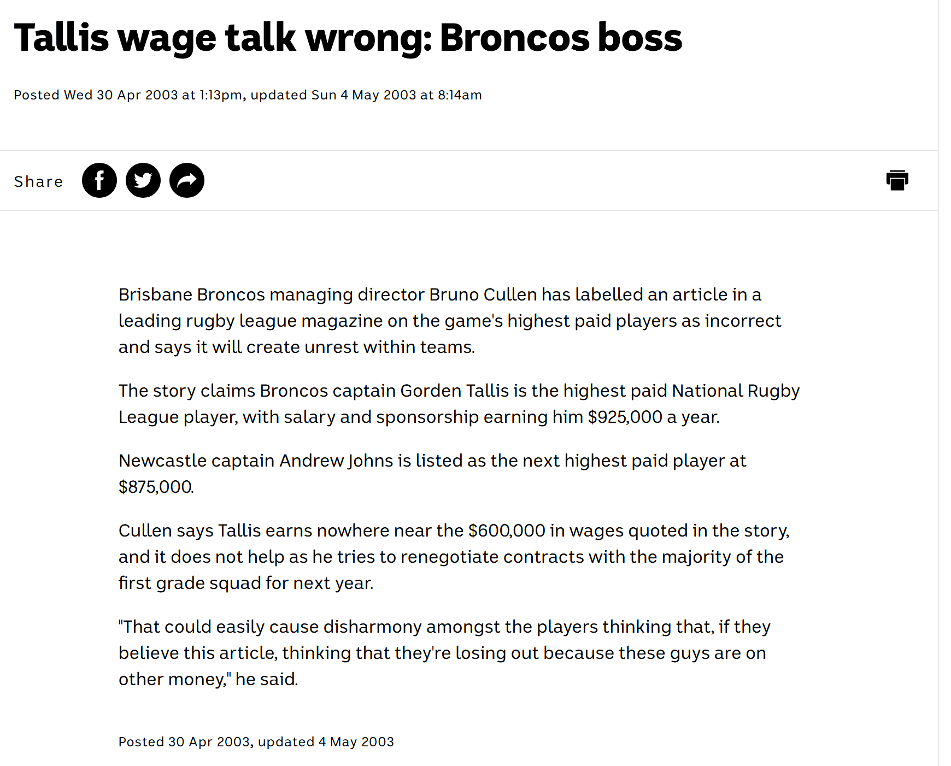Click the 'Share' label beside the social icons

(38, 181)
